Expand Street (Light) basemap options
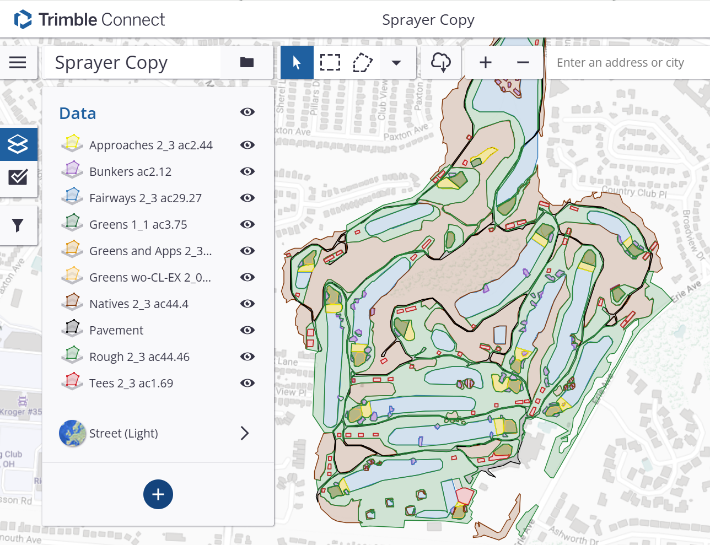This screenshot has height=545, width=710. pos(245,433)
